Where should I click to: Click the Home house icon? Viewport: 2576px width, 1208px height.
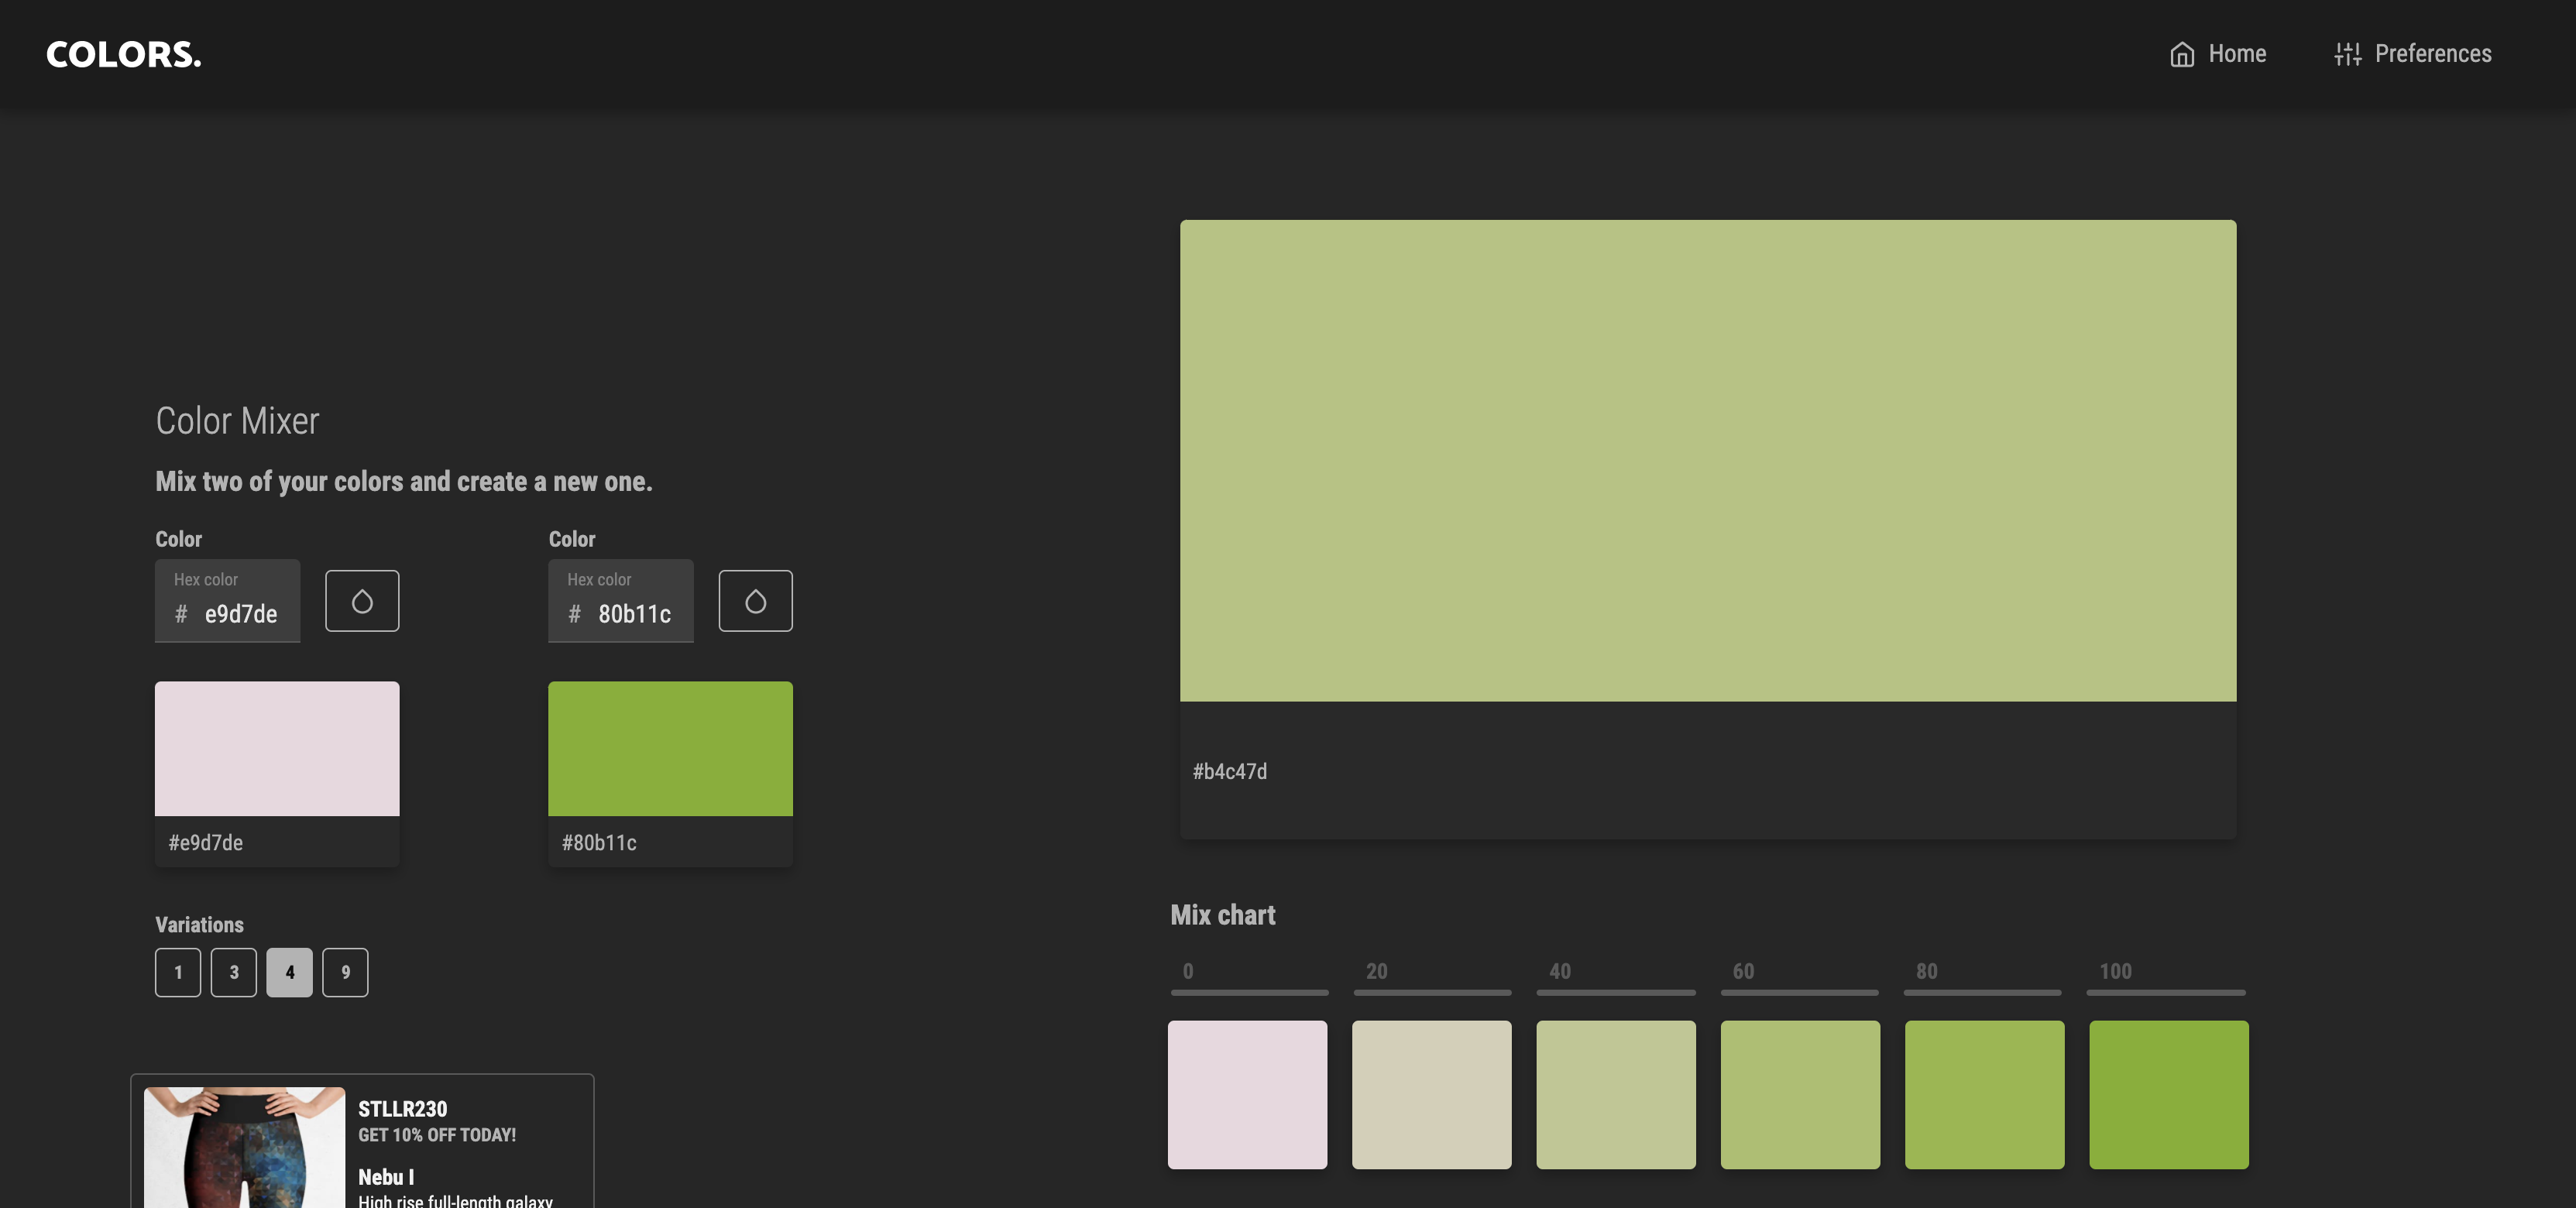pos(2181,54)
